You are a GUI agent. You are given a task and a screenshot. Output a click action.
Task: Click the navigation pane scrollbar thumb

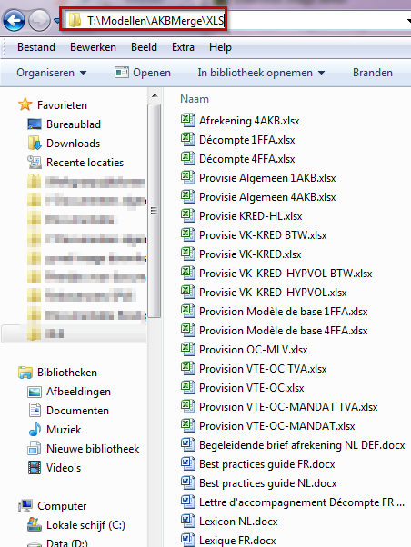[x=154, y=211]
